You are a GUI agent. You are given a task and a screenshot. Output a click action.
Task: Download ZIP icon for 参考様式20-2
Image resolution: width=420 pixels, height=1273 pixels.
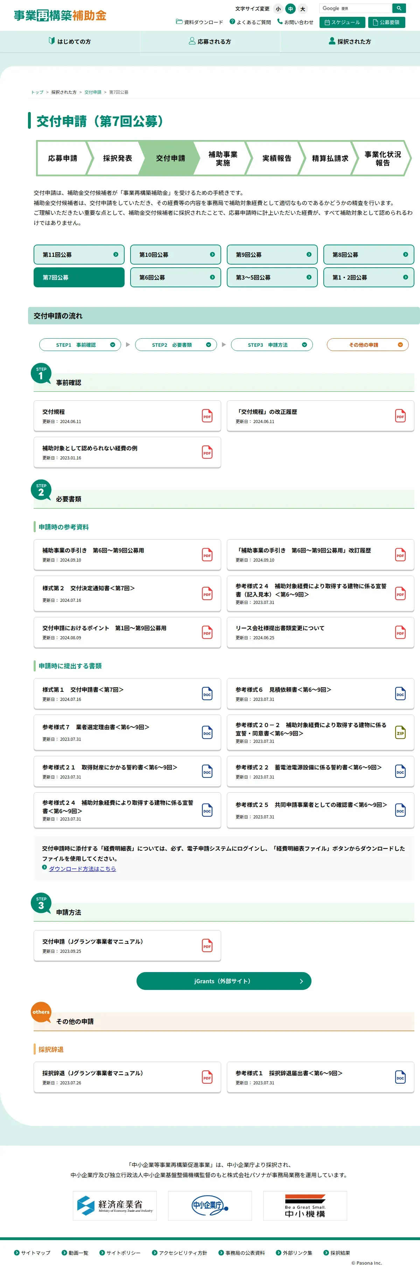tap(400, 732)
